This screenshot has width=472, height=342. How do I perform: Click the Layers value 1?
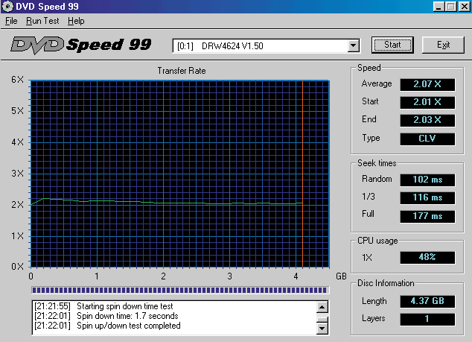pyautogui.click(x=427, y=319)
